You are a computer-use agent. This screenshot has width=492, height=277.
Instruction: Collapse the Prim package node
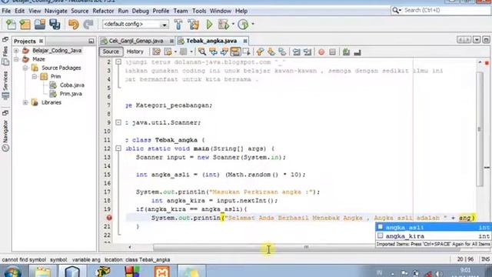34,76
